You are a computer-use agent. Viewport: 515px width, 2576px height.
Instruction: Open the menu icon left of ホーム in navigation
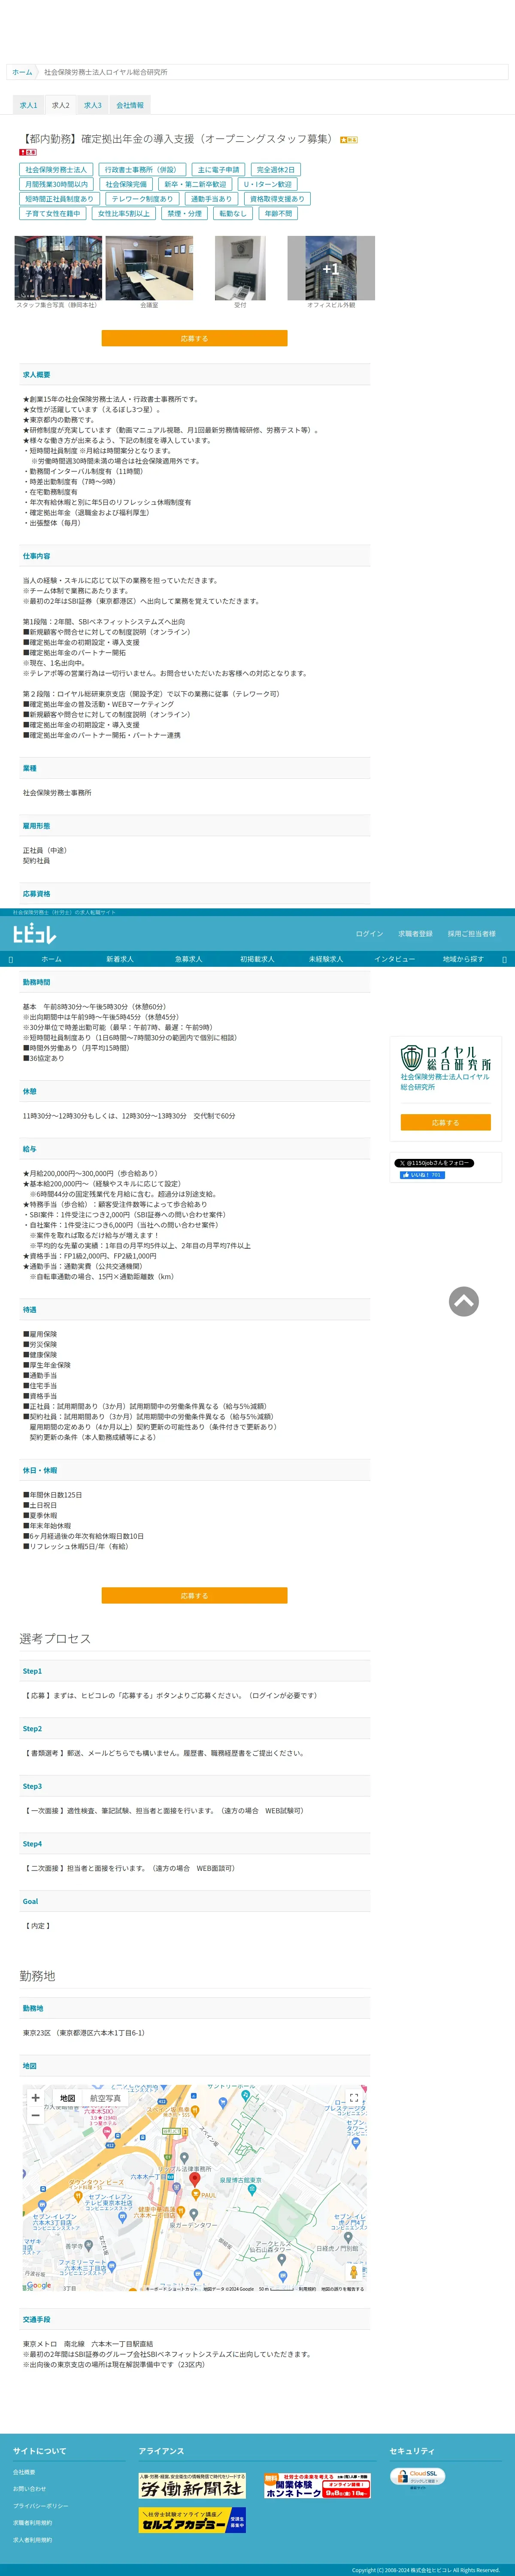point(11,959)
